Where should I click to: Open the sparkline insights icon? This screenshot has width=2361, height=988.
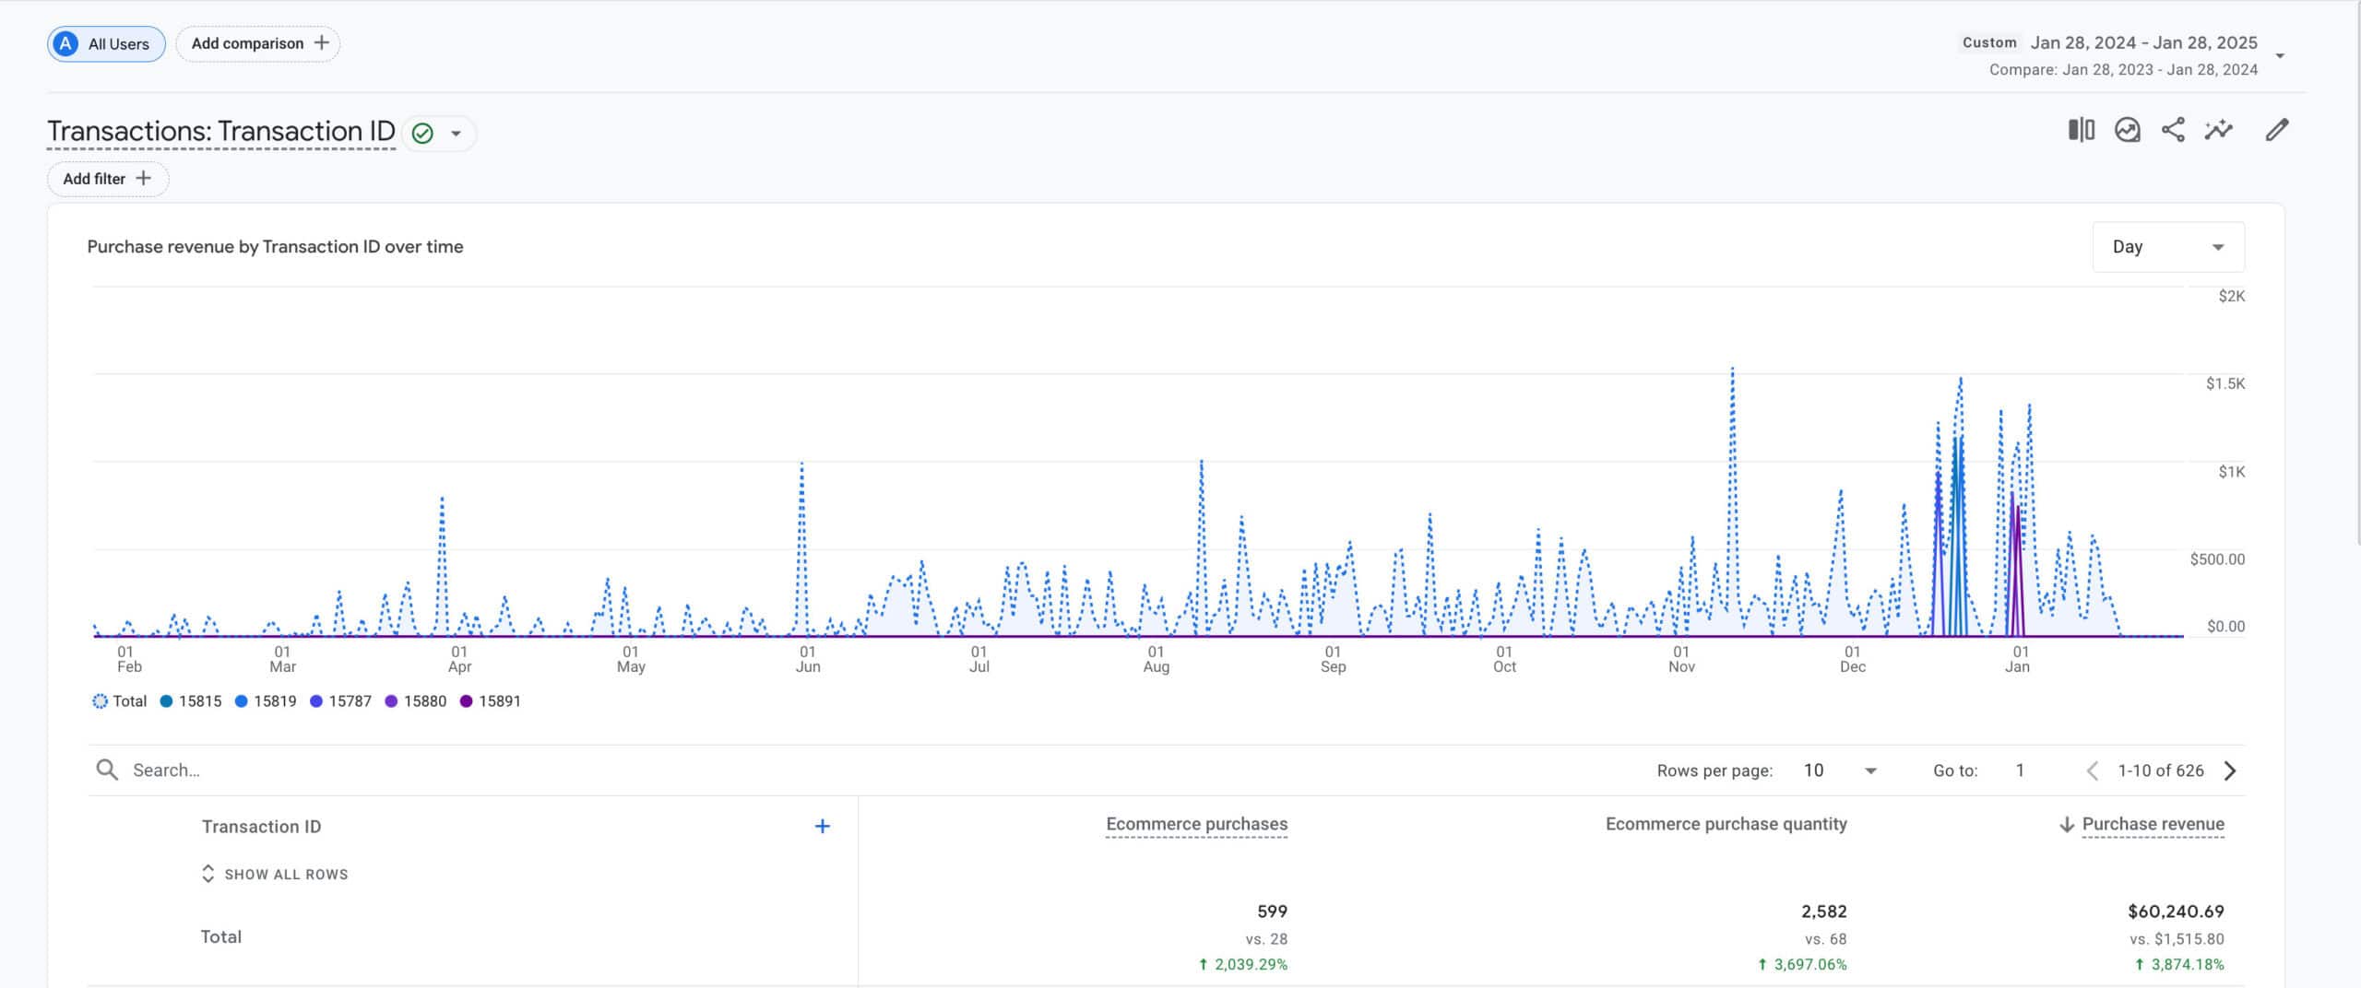coord(2219,130)
